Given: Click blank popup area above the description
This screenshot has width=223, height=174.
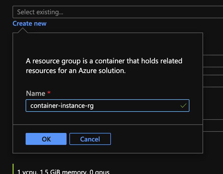Looking at the screenshot, I should coord(108,44).
